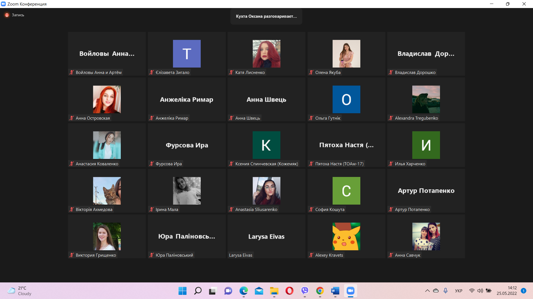
Task: Click the 'Владислав Дорошко' name label
Action: pos(415,73)
